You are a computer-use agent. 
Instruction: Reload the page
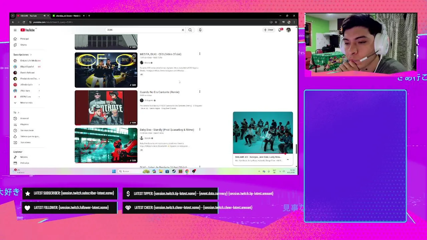tap(24, 22)
